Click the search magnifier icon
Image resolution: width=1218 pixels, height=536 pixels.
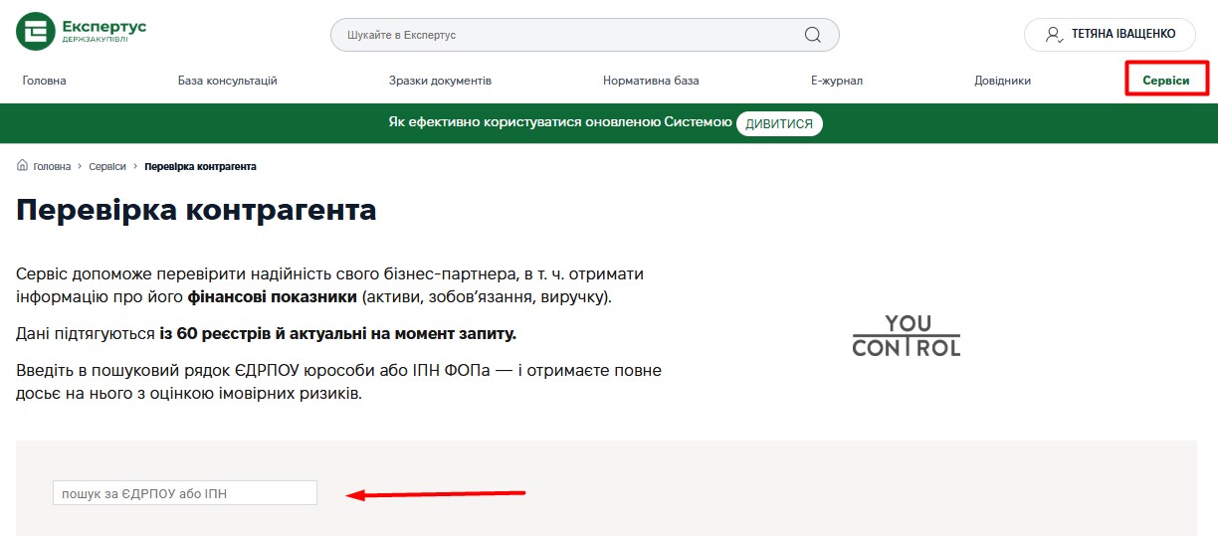(813, 35)
